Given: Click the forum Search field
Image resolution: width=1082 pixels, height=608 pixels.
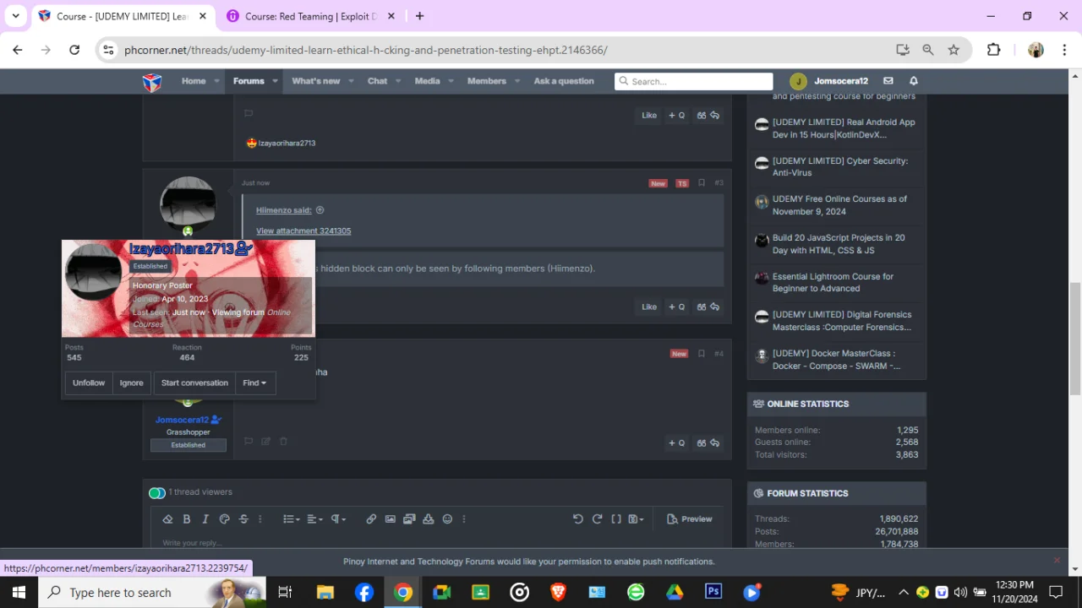Looking at the screenshot, I should pyautogui.click(x=694, y=81).
